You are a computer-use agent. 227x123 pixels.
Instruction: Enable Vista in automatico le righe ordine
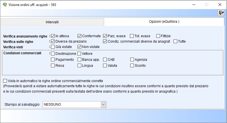pyautogui.click(x=5, y=81)
